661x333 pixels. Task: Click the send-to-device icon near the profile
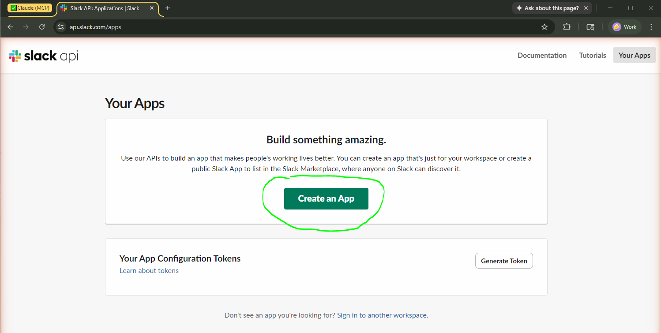pos(590,27)
